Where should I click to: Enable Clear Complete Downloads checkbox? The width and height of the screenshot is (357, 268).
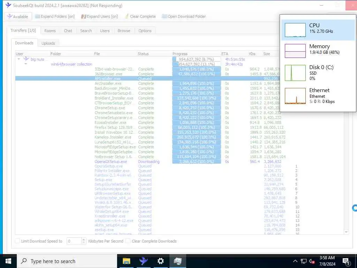(128, 241)
